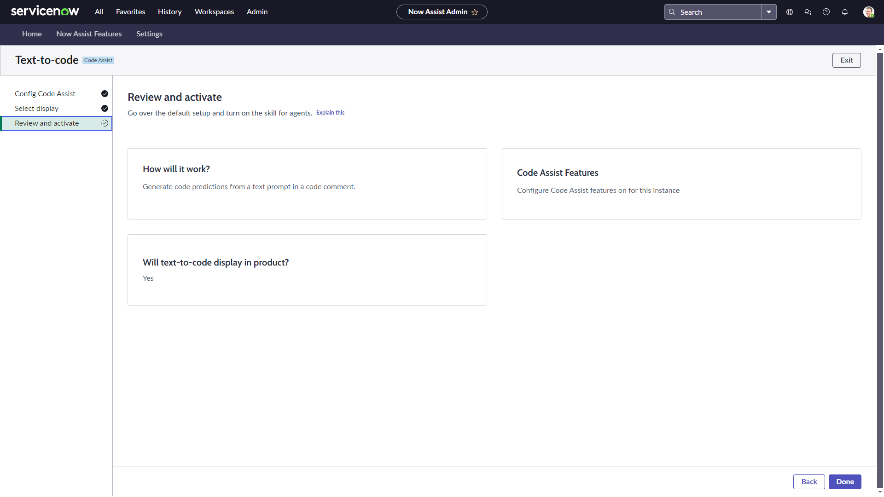The image size is (884, 497).
Task: Select the completed Select display step
Action: (37, 109)
